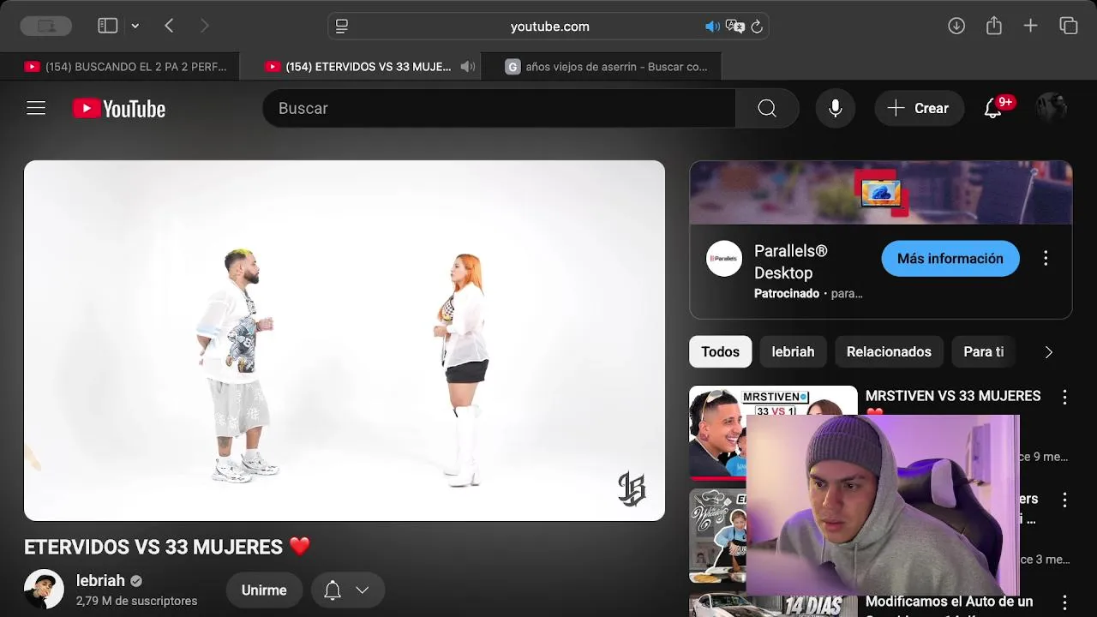Viewport: 1097px width, 617px height.
Task: Mute audio via address bar speaker icon
Action: pos(711,27)
